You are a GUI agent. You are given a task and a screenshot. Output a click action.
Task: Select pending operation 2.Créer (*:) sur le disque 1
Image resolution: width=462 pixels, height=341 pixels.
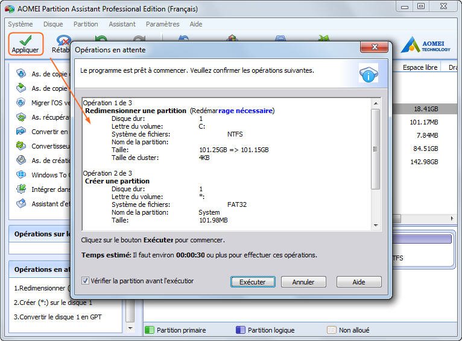pos(53,303)
